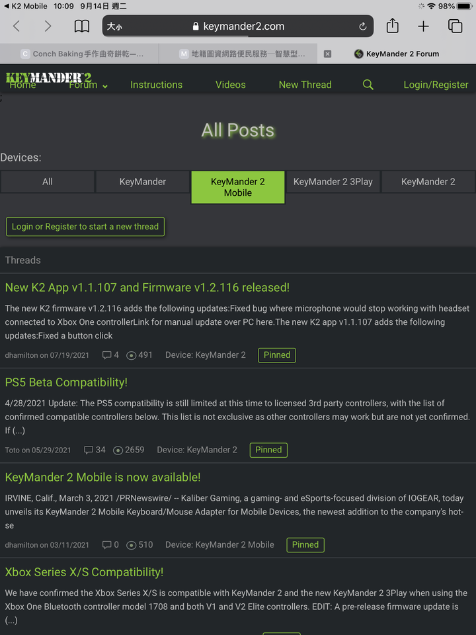Click Pinned badge on K2 App thread
This screenshot has width=476, height=635.
[x=277, y=355]
